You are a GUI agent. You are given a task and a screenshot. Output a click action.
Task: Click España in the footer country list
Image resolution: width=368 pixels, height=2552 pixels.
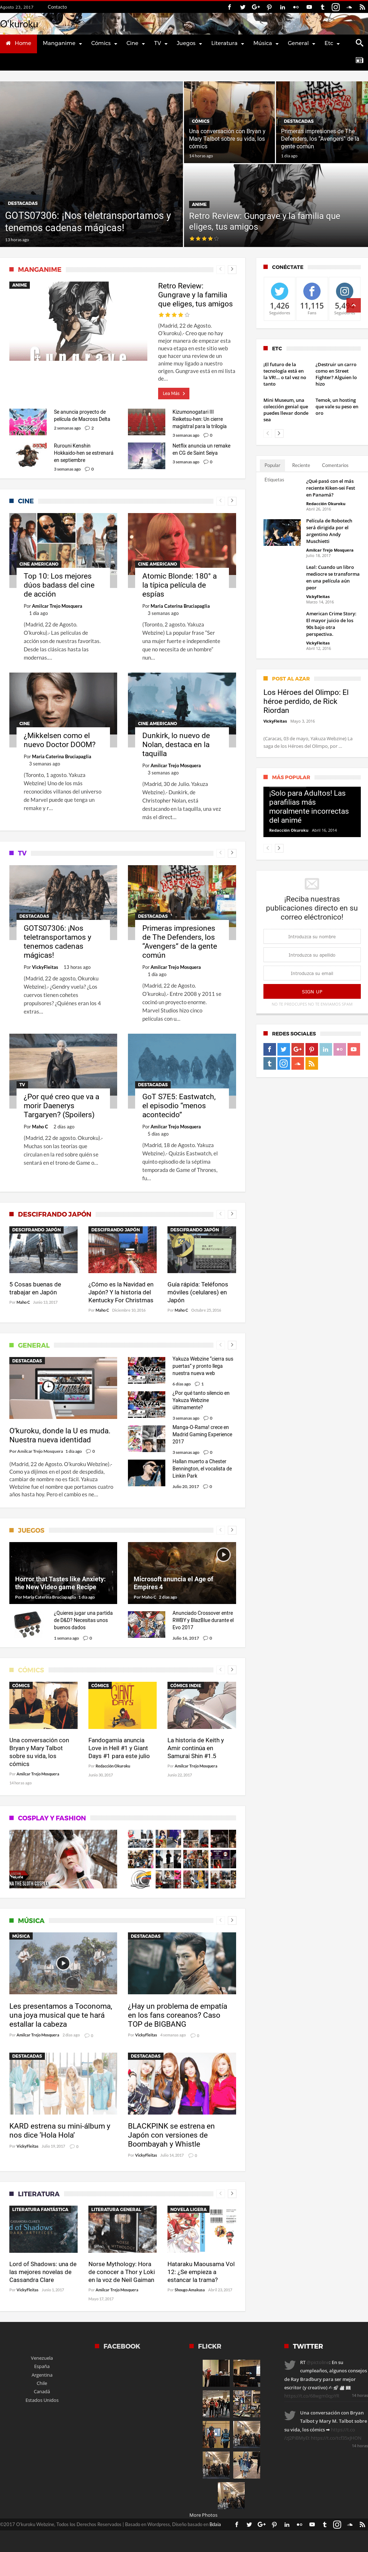pos(42,2366)
